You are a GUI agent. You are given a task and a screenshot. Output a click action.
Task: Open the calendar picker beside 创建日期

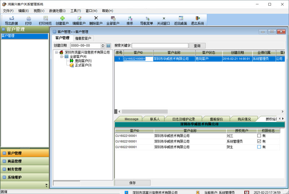tap(108, 46)
